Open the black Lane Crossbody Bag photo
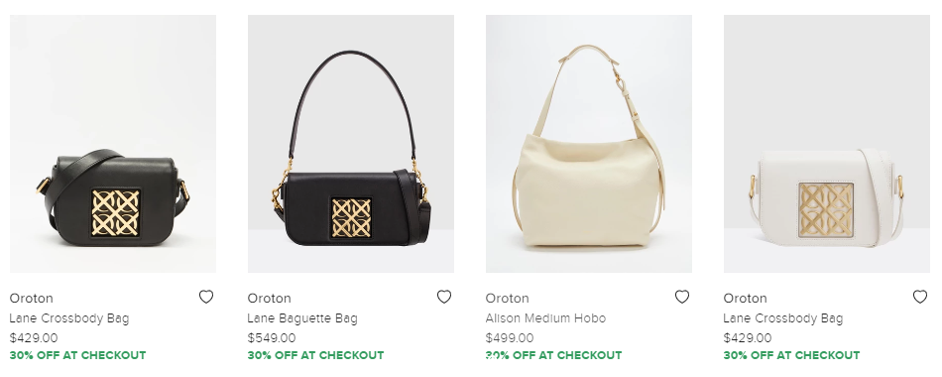The height and width of the screenshot is (377, 942). point(113,144)
